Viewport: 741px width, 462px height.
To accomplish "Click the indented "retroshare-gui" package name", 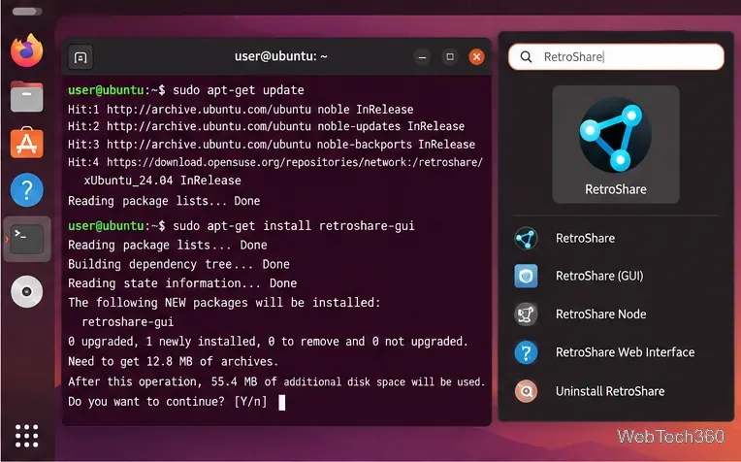I will (128, 322).
